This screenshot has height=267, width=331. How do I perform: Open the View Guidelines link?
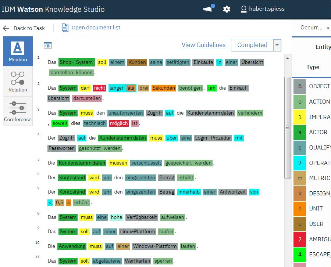click(x=203, y=45)
